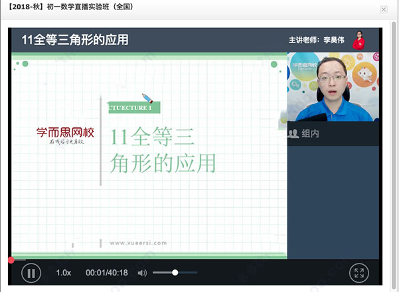Click the 11全等三角形的应用 header title
This screenshot has width=399, height=292.
click(x=75, y=40)
